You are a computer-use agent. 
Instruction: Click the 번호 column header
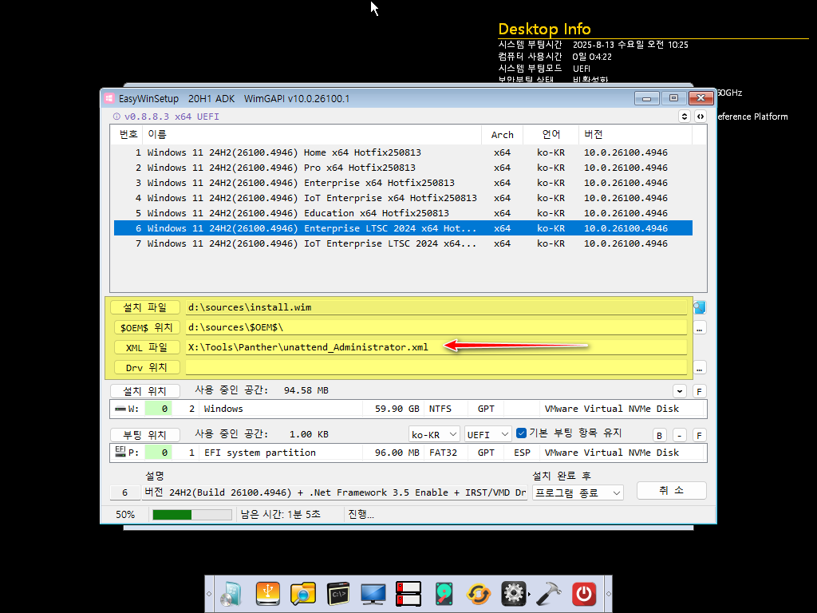[128, 134]
